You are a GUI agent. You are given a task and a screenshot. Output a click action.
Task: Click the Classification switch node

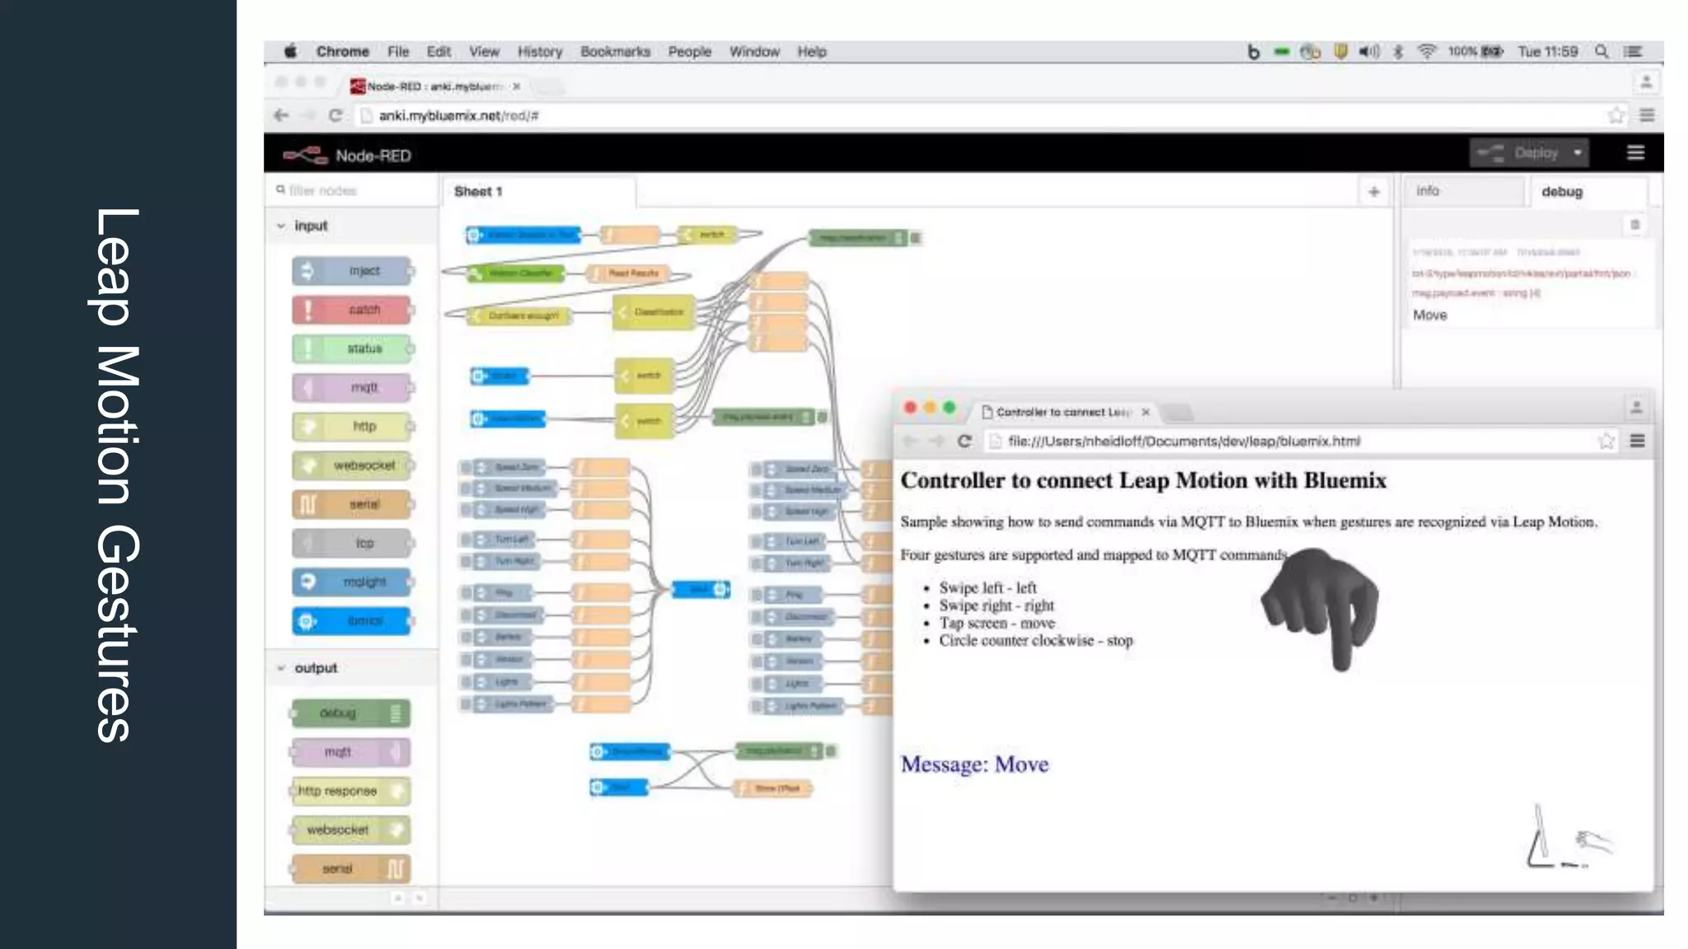point(654,312)
